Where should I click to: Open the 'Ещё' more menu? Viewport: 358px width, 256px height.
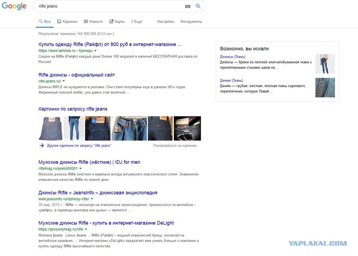pyautogui.click(x=137, y=21)
